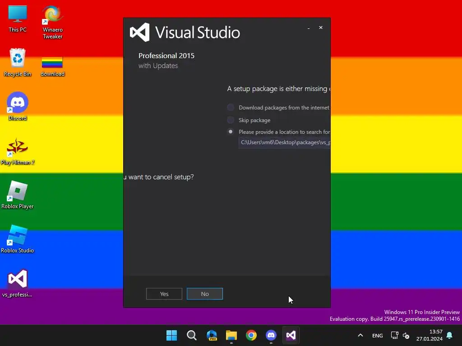Click 'with Updates' subtitle text
The image size is (462, 346).
point(158,66)
